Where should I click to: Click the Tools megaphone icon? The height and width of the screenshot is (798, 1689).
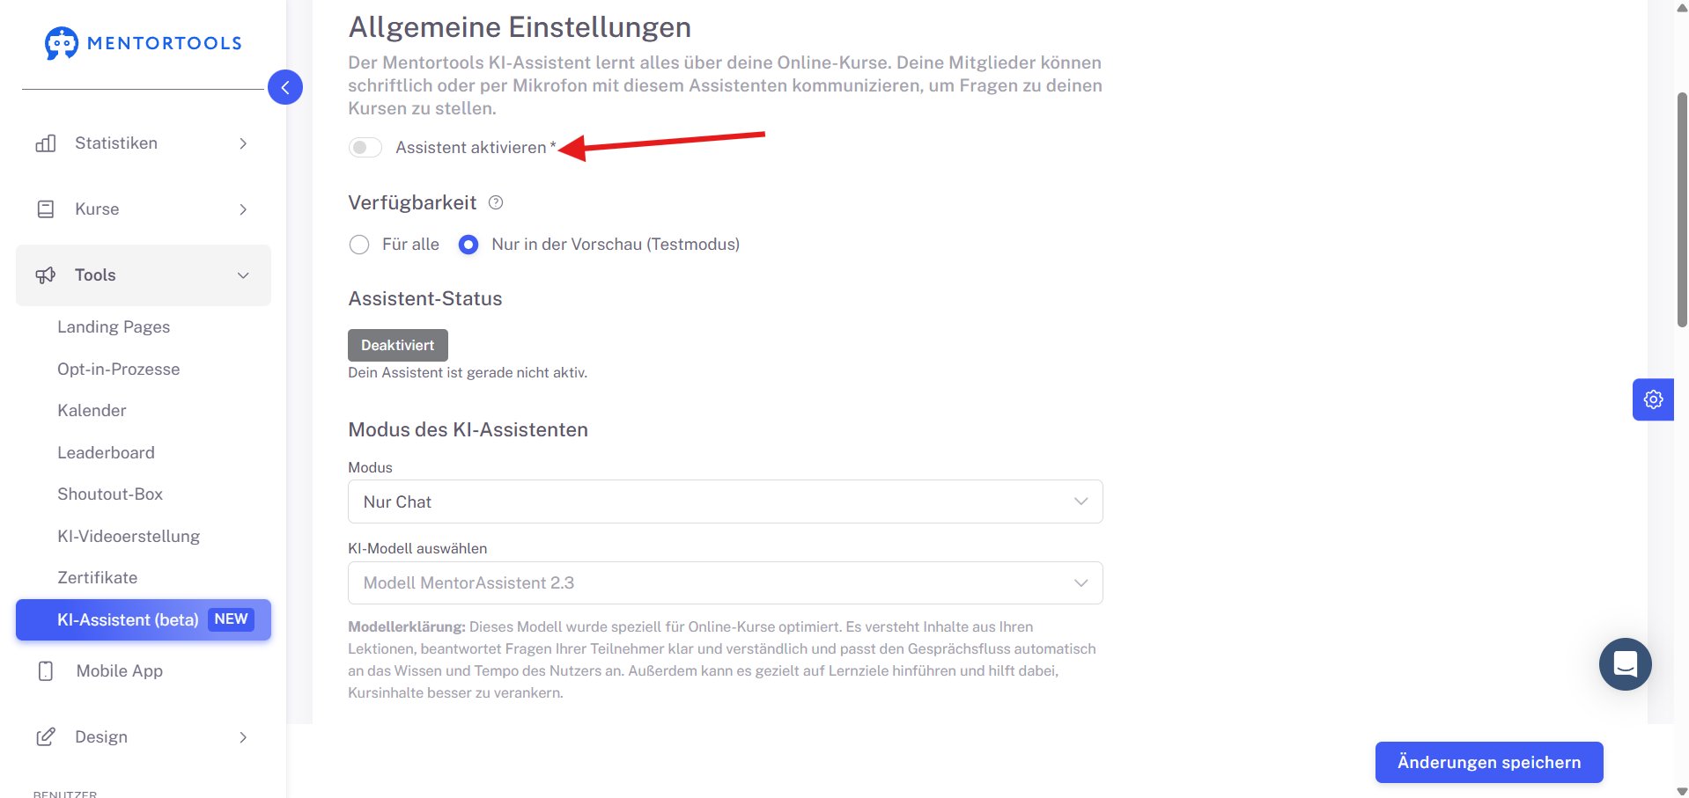click(x=46, y=275)
